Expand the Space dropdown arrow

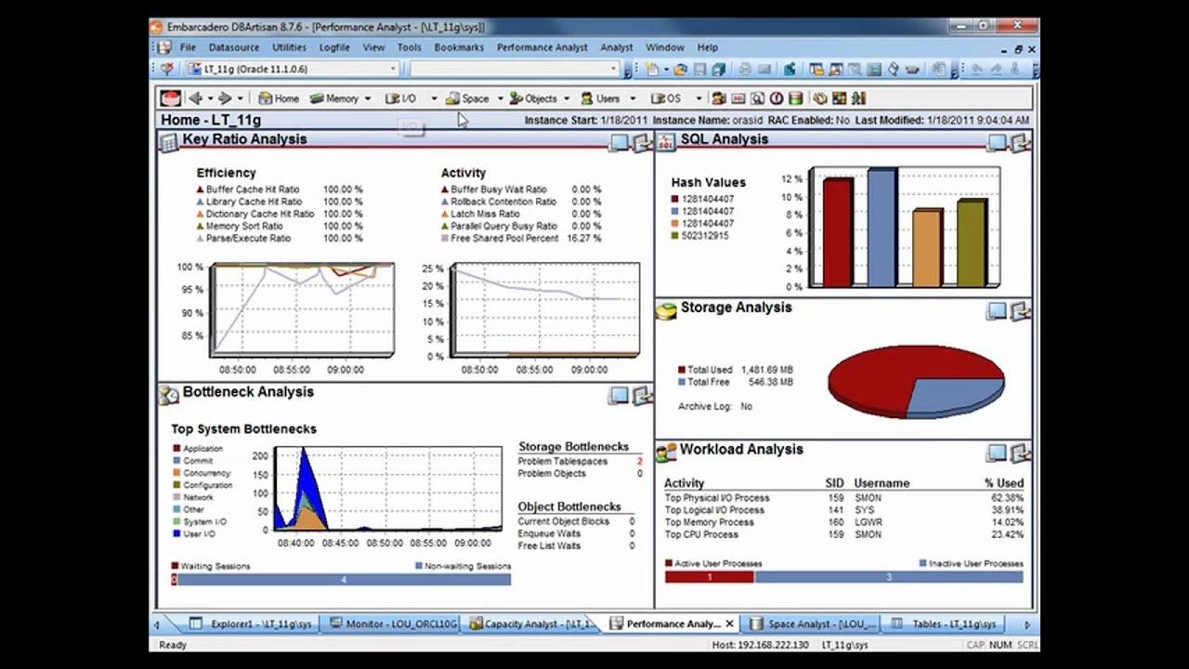500,98
